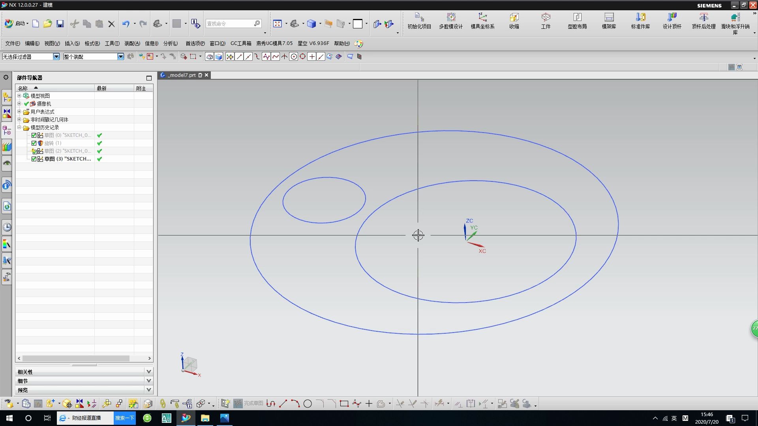Image resolution: width=758 pixels, height=426 pixels.
Task: Select the rectangle sketch tool
Action: coord(344,404)
